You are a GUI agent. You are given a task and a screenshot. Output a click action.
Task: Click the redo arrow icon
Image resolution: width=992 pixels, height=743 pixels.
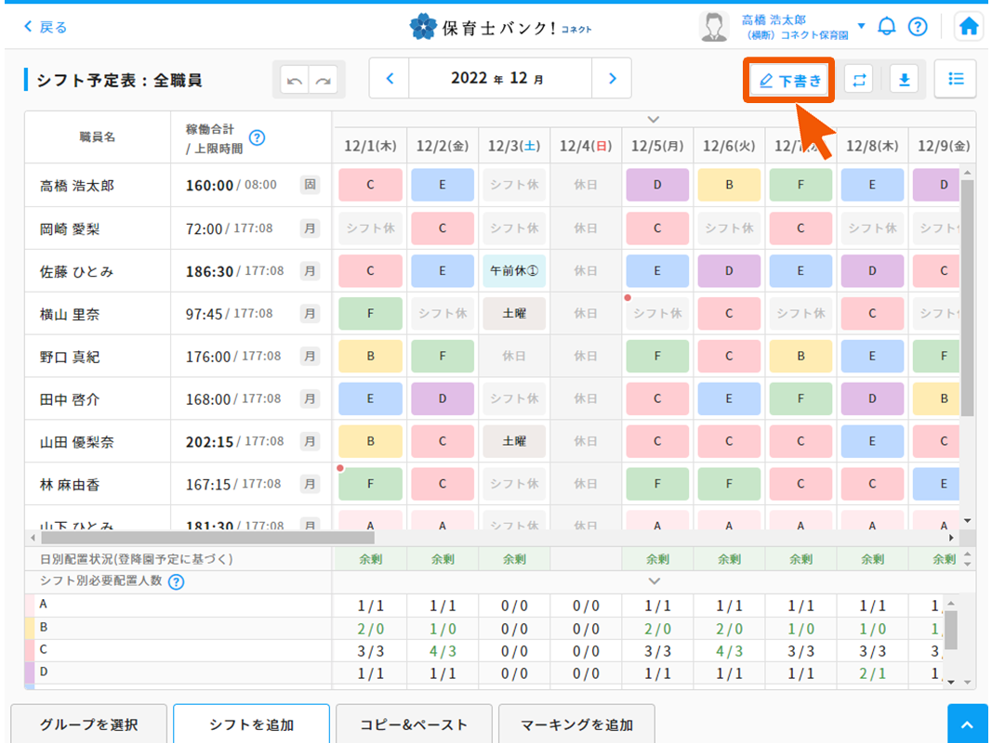click(x=324, y=81)
